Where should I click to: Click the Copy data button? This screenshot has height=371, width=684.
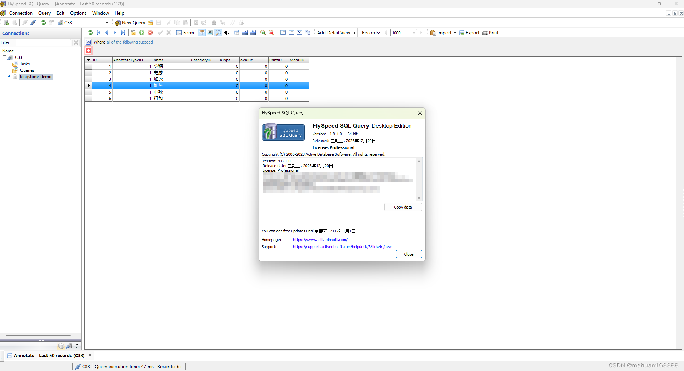pyautogui.click(x=403, y=207)
